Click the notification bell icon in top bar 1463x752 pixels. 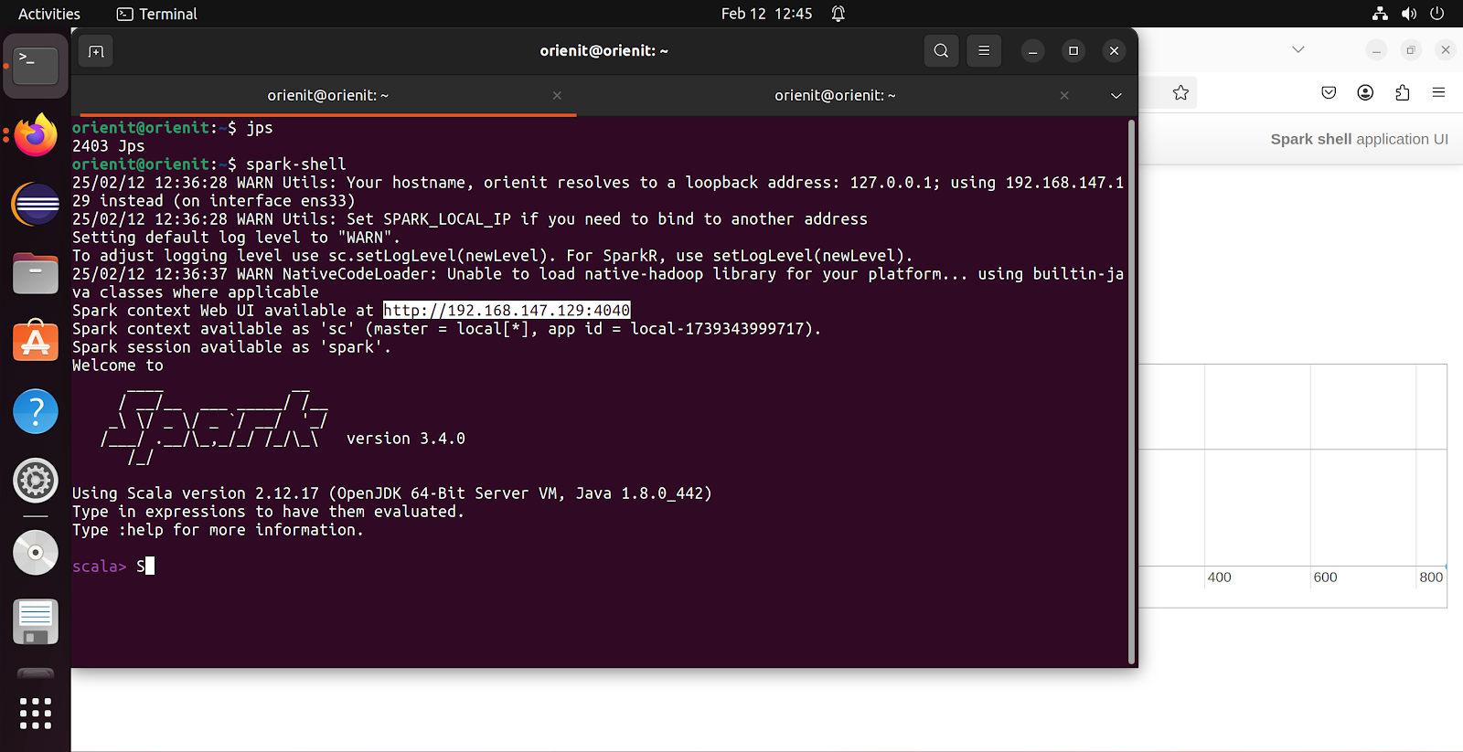[838, 14]
